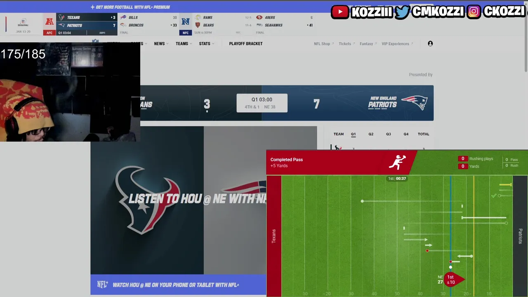Viewport: 528px width, 297px height.
Task: Click the red Texans end zone
Action: pos(274,236)
